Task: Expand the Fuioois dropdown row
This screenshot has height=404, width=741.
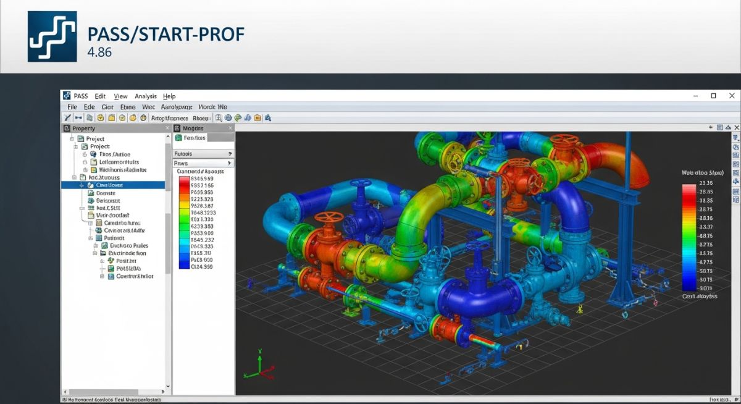Action: [203, 154]
